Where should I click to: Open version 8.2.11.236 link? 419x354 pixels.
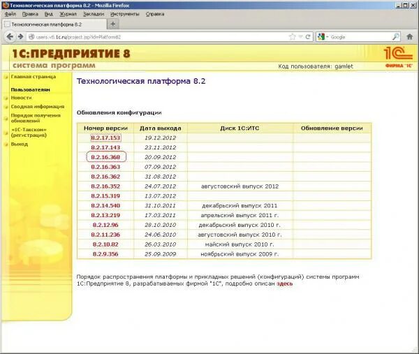click(x=105, y=235)
